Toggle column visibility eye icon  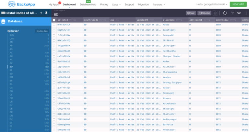[239, 13]
